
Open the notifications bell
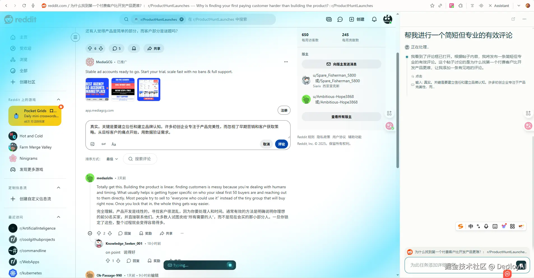pos(375,19)
